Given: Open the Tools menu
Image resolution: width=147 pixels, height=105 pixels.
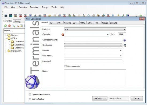Looking at the screenshot, I should 54,7.
